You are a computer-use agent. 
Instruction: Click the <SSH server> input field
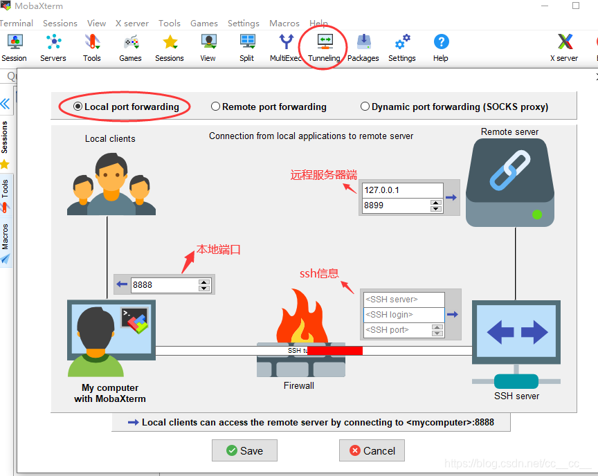[x=404, y=300]
